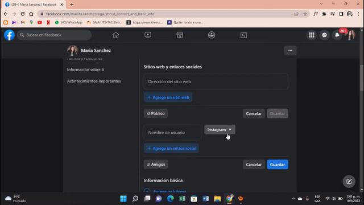Image resolution: width=364 pixels, height=205 pixels.
Task: Expand the Instagram social platform dropdown
Action: (x=220, y=130)
